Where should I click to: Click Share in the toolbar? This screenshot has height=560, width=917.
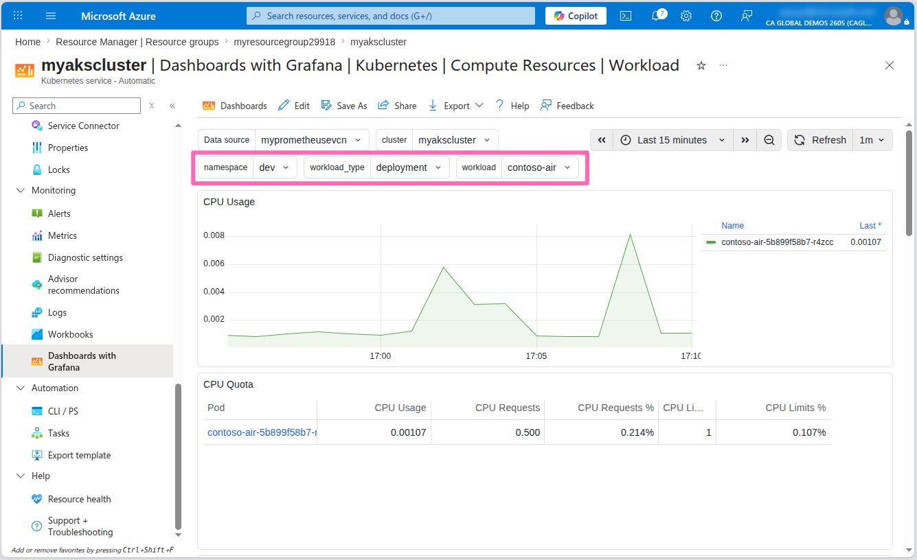(397, 106)
